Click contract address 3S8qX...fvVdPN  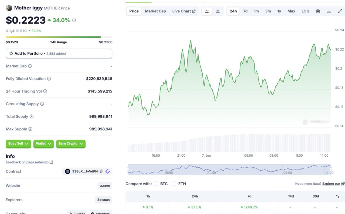85,171
